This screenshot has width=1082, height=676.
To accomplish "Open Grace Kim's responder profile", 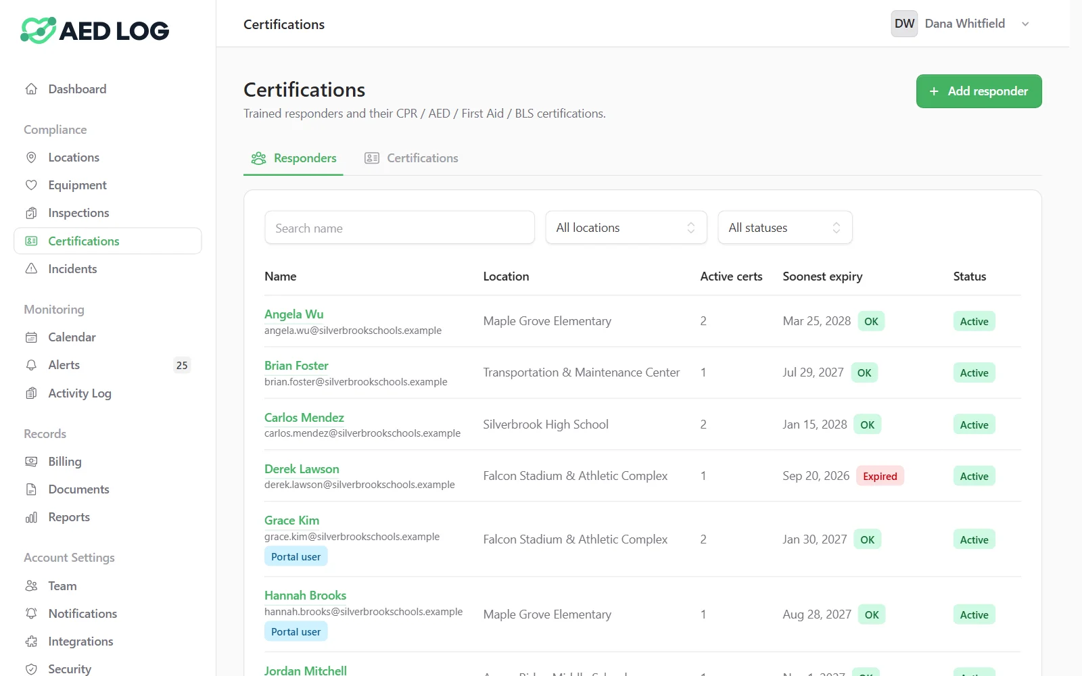I will point(291,521).
